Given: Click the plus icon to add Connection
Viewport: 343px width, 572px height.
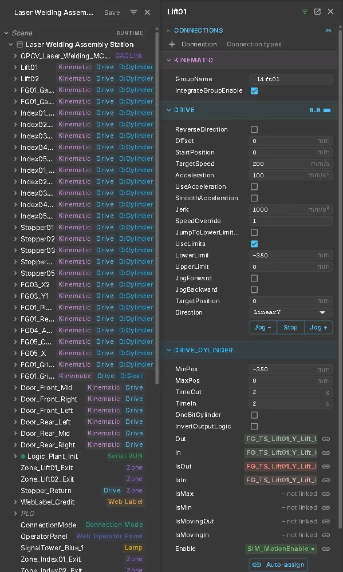Looking at the screenshot, I should (x=172, y=44).
